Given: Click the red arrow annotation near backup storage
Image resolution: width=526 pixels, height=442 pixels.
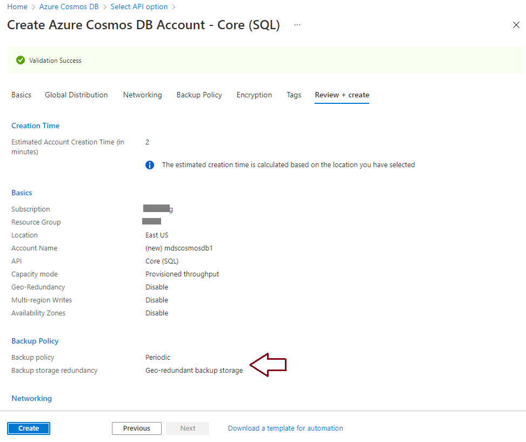Looking at the screenshot, I should (268, 365).
